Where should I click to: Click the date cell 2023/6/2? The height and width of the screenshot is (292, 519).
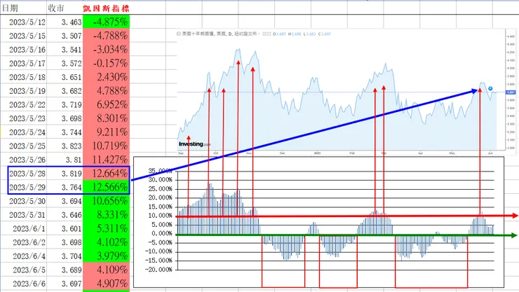pos(23,242)
